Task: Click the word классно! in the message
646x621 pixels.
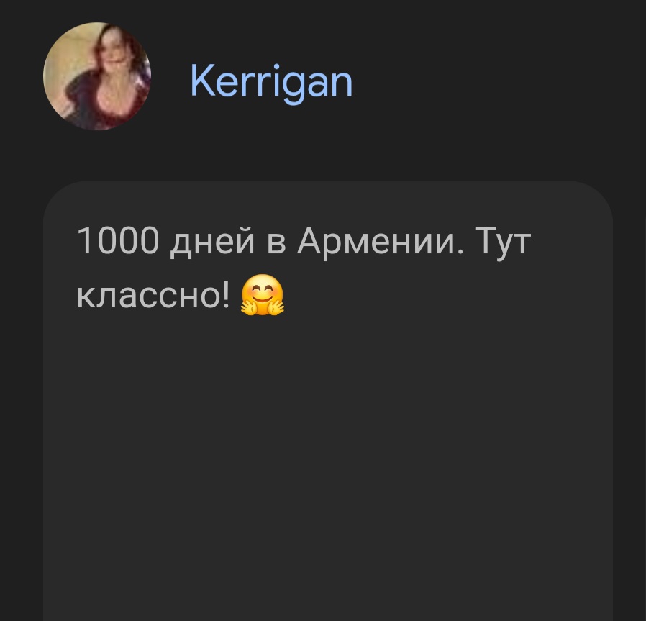Action: pos(153,295)
